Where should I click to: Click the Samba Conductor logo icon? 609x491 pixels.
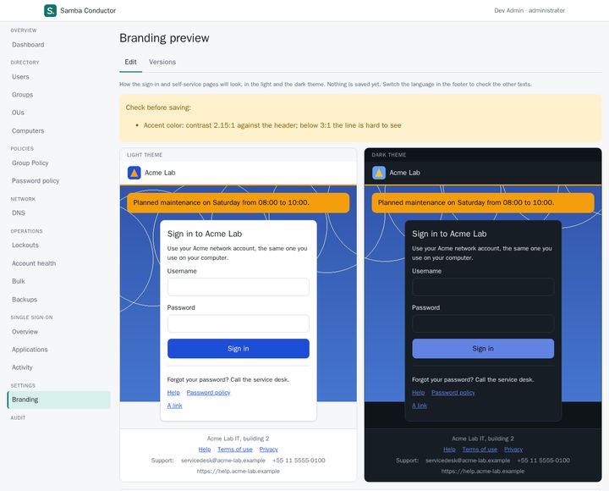50,10
